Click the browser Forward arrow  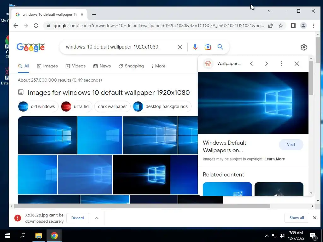(26, 26)
